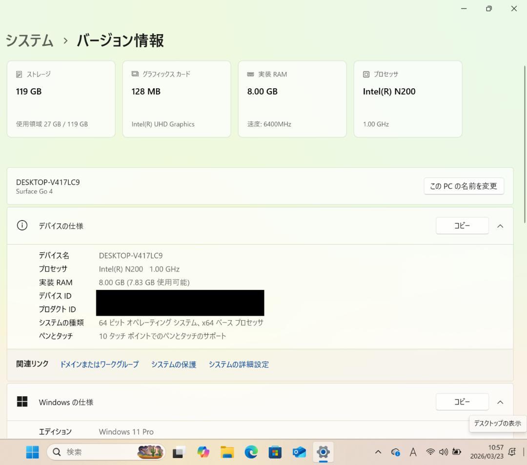The width and height of the screenshot is (527, 465).
Task: Click the RAM icon on the 実装 RAM card
Action: click(250, 74)
